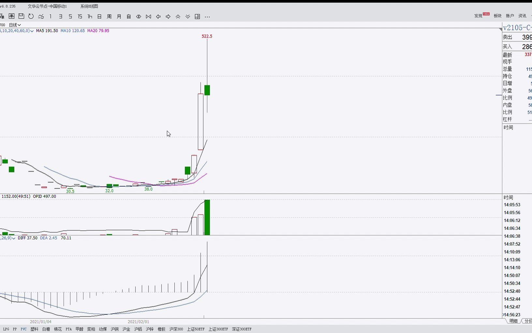The image size is (532, 333).
Task: Select the 塑料 bottom tab
Action: (34, 329)
